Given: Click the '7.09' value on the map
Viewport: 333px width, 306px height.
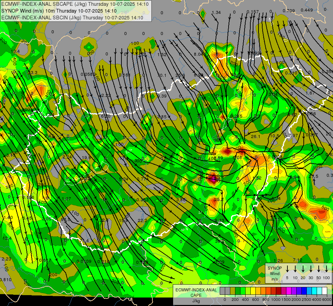Looking at the screenshot, I should [219, 262].
